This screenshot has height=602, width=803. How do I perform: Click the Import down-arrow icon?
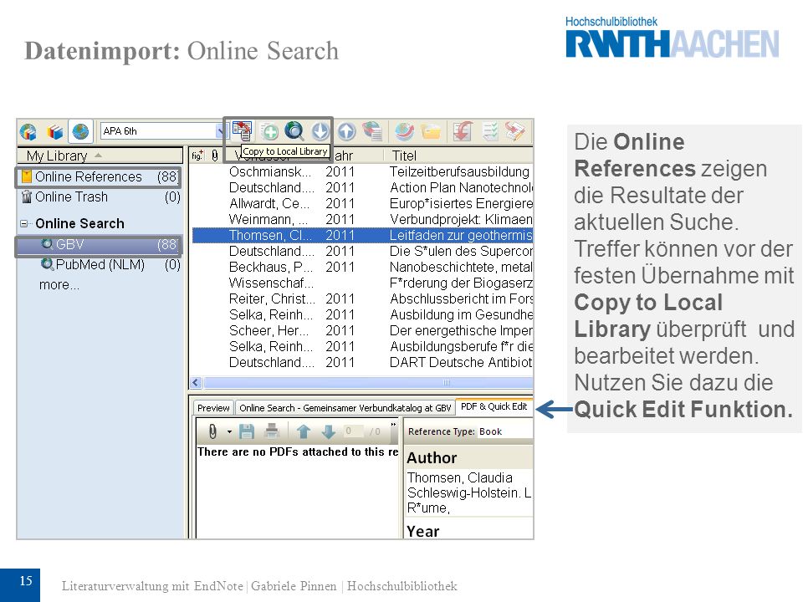(320, 131)
